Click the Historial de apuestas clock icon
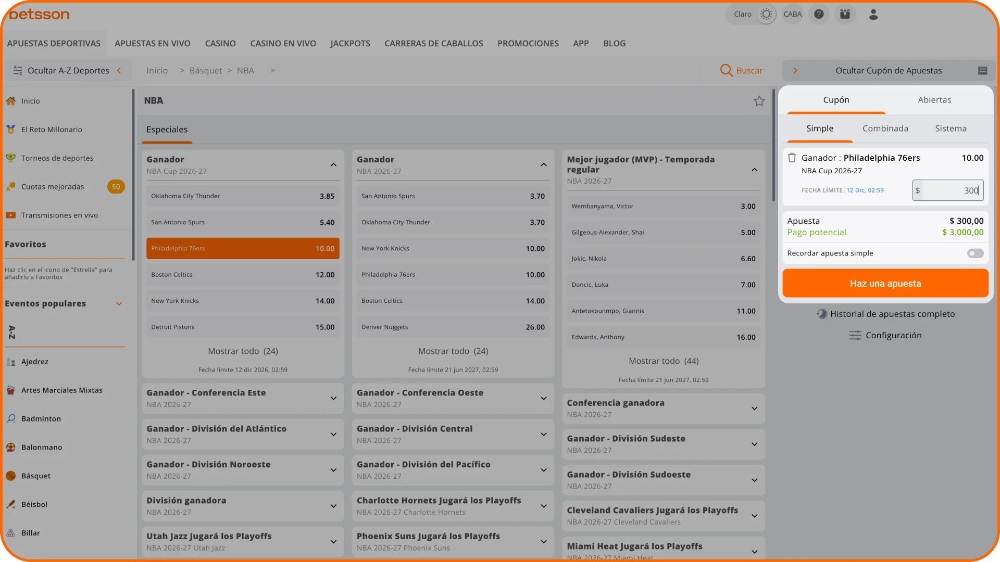 822,314
